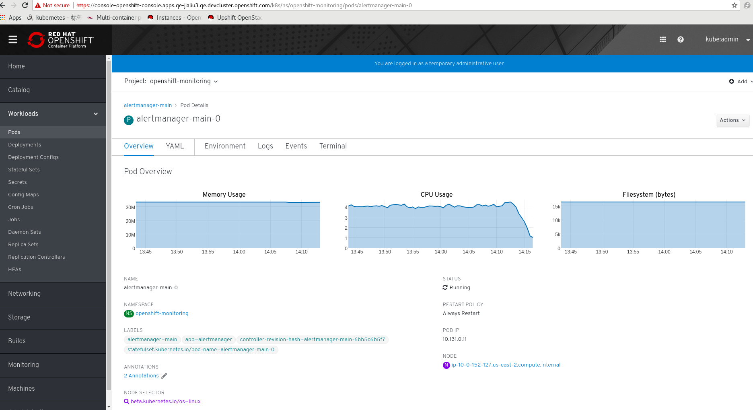Edit annotations with the pencil icon
This screenshot has height=410, width=753.
[x=164, y=376]
